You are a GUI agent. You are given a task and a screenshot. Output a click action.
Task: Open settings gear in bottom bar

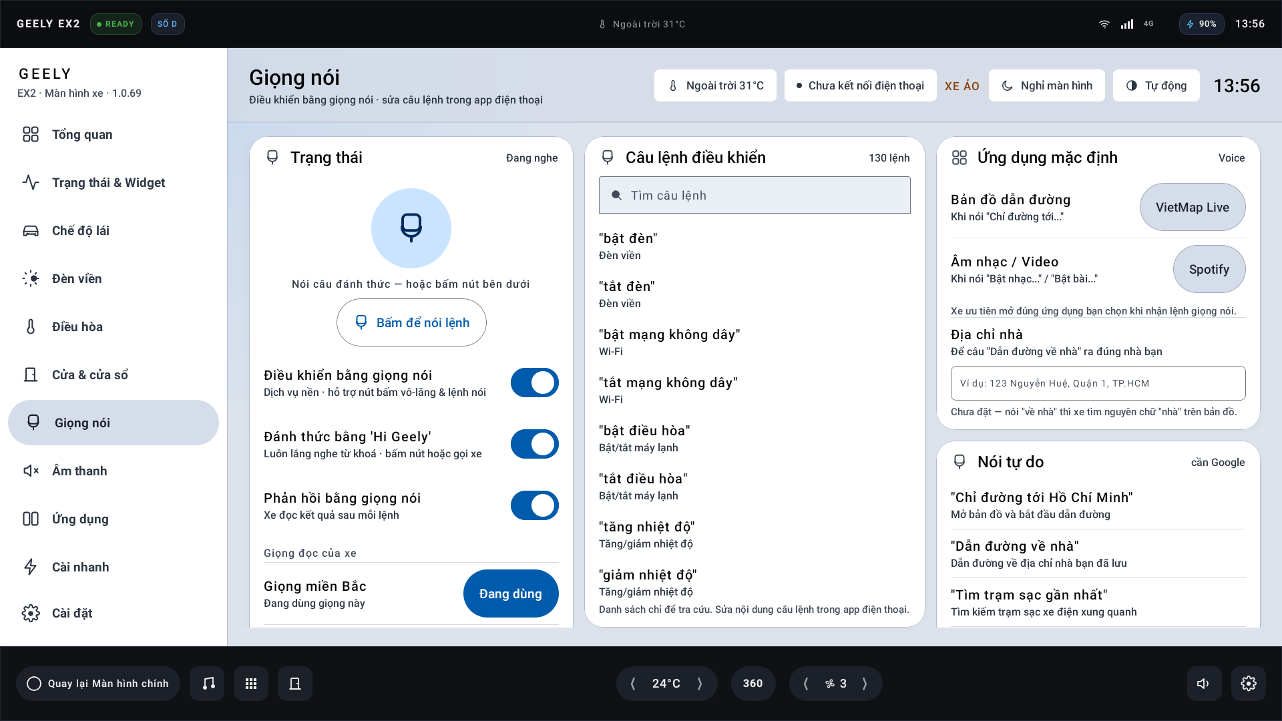pos(1248,683)
